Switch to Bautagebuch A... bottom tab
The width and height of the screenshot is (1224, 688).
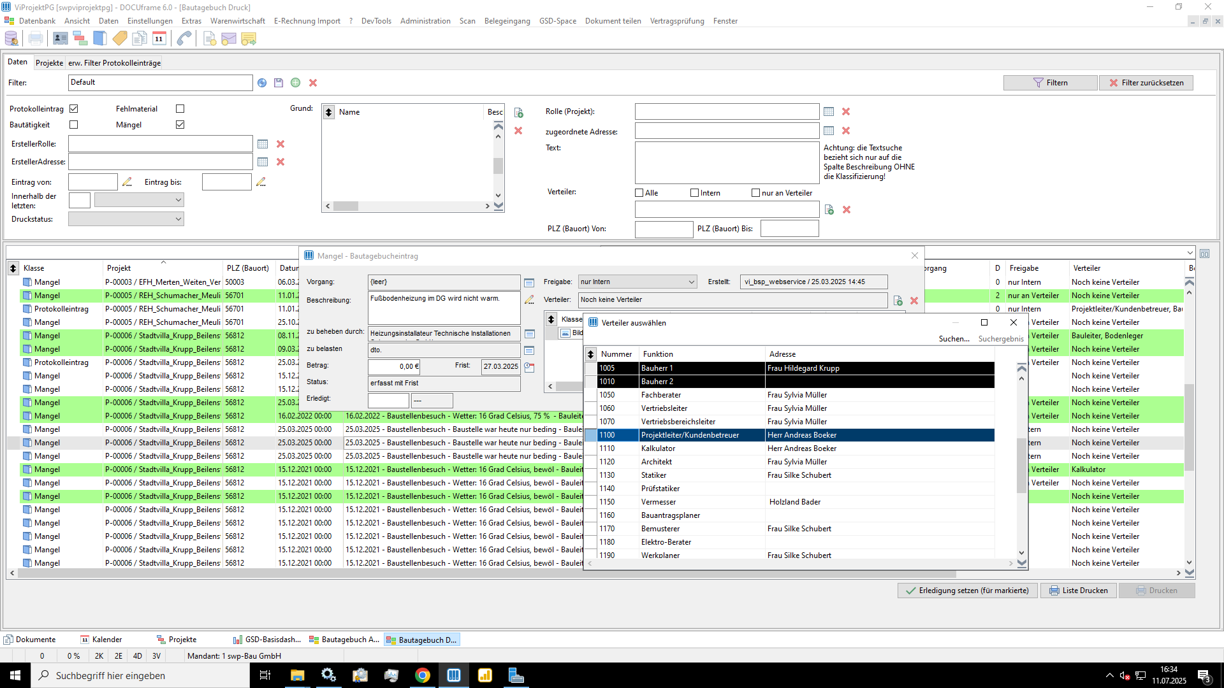(x=344, y=640)
